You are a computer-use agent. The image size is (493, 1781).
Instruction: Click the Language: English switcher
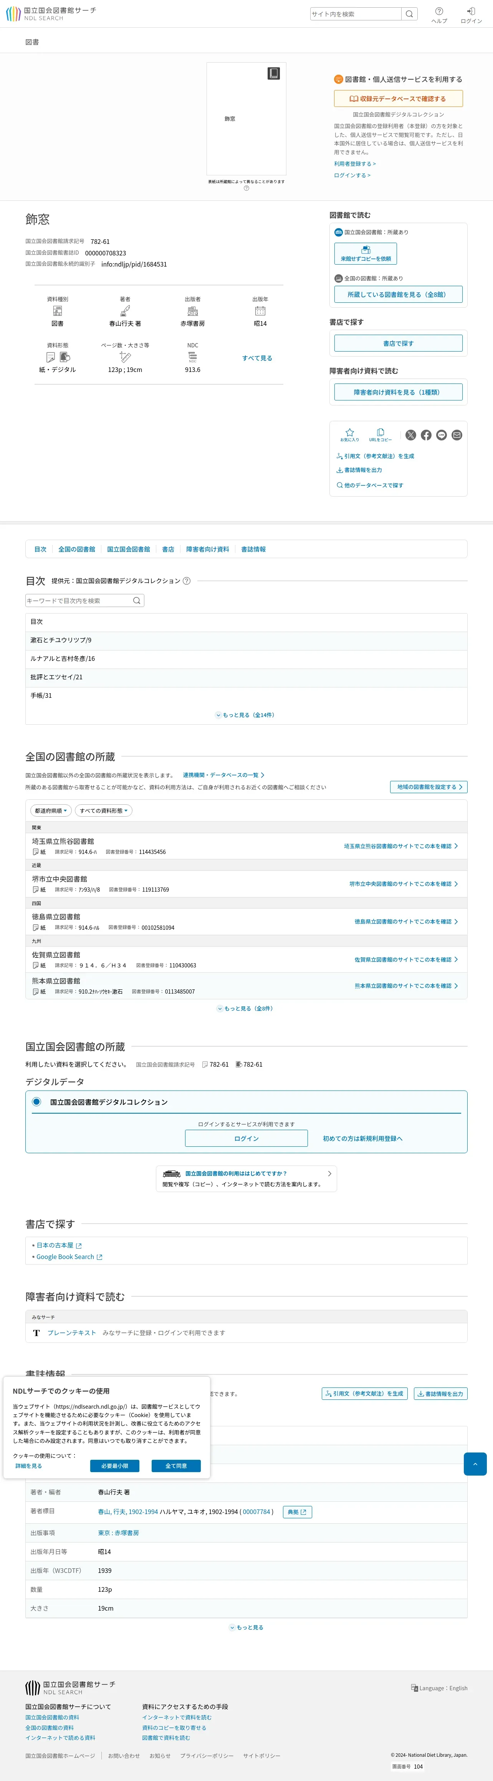tap(439, 1688)
